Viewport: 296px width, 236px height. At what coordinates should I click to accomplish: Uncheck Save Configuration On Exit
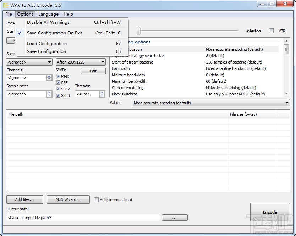click(54, 33)
